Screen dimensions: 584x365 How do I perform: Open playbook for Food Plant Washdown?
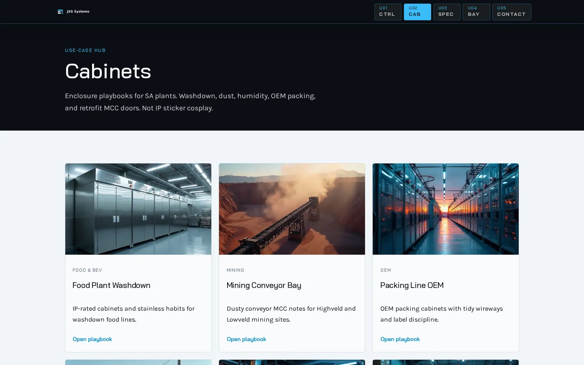(x=92, y=339)
